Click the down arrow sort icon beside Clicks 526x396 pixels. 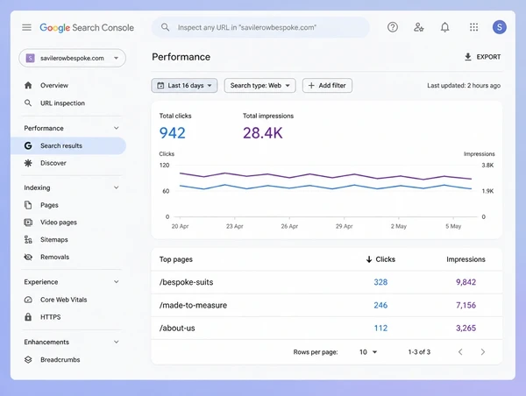[369, 259]
